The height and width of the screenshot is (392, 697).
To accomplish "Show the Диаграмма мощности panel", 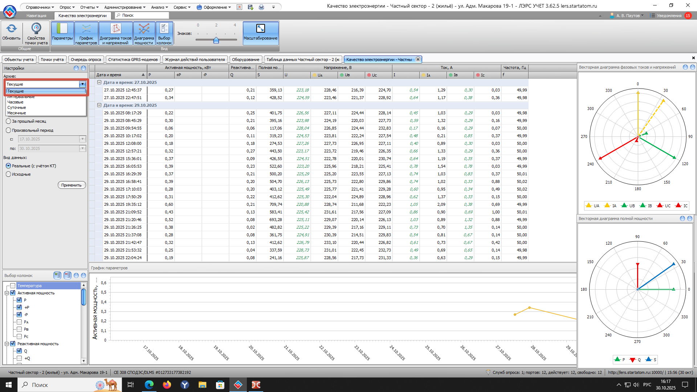I will tap(144, 33).
